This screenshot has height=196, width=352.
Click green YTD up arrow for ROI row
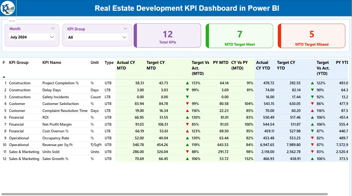point(312,118)
